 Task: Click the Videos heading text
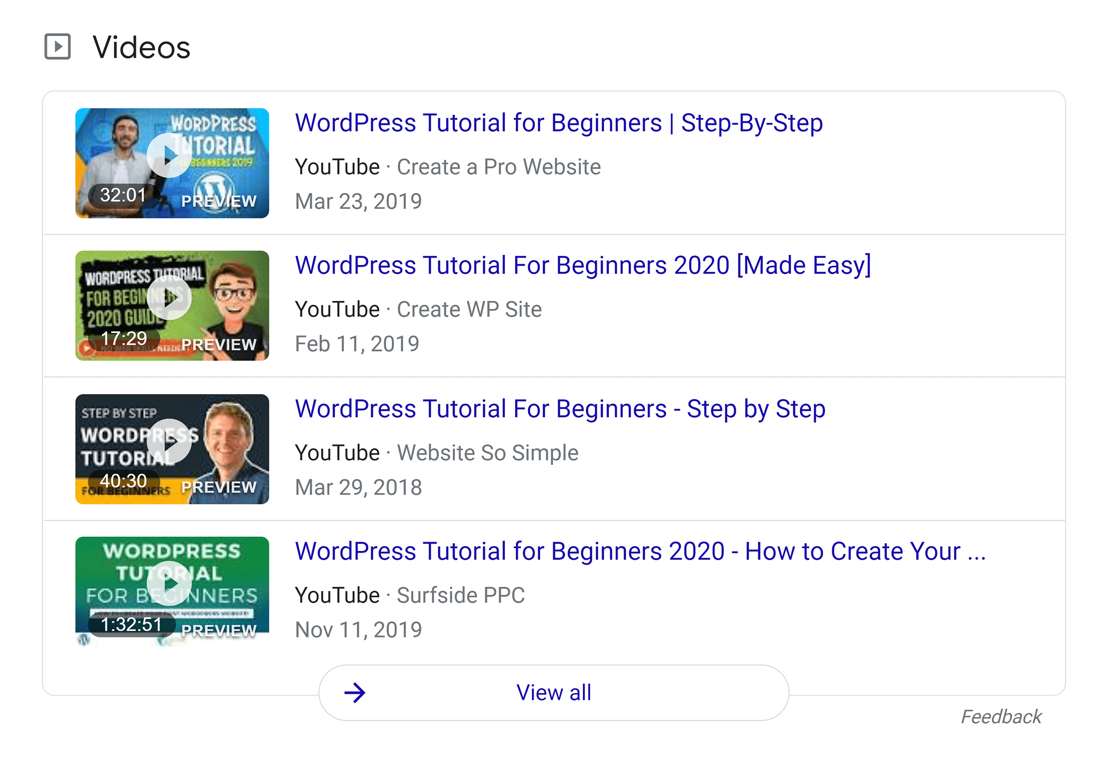coord(141,48)
